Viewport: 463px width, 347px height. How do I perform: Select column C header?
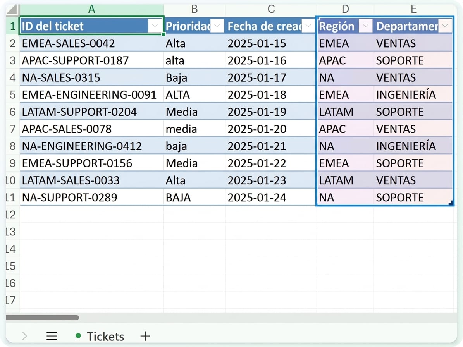271,9
